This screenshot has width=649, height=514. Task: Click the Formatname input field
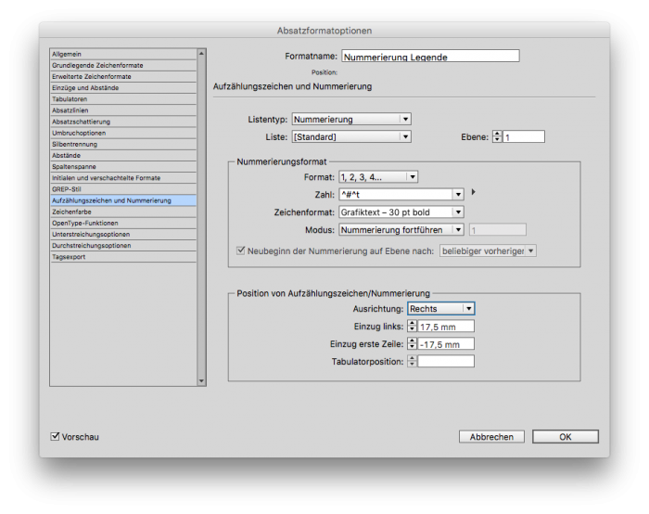point(430,57)
